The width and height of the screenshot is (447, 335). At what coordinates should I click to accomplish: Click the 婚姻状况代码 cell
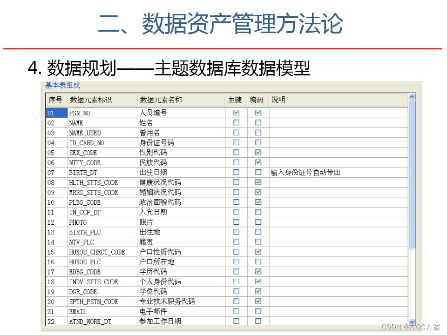pos(181,192)
